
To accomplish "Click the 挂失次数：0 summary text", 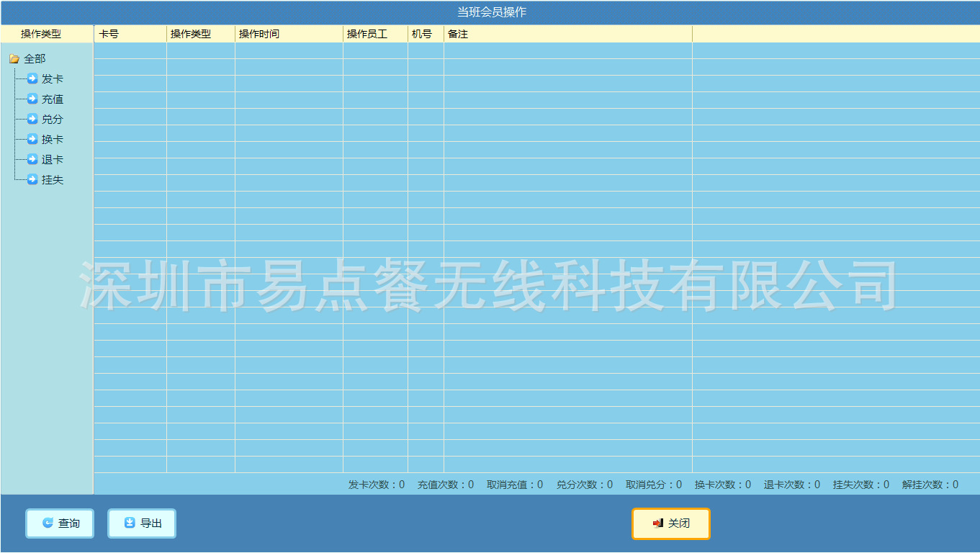I will 861,485.
